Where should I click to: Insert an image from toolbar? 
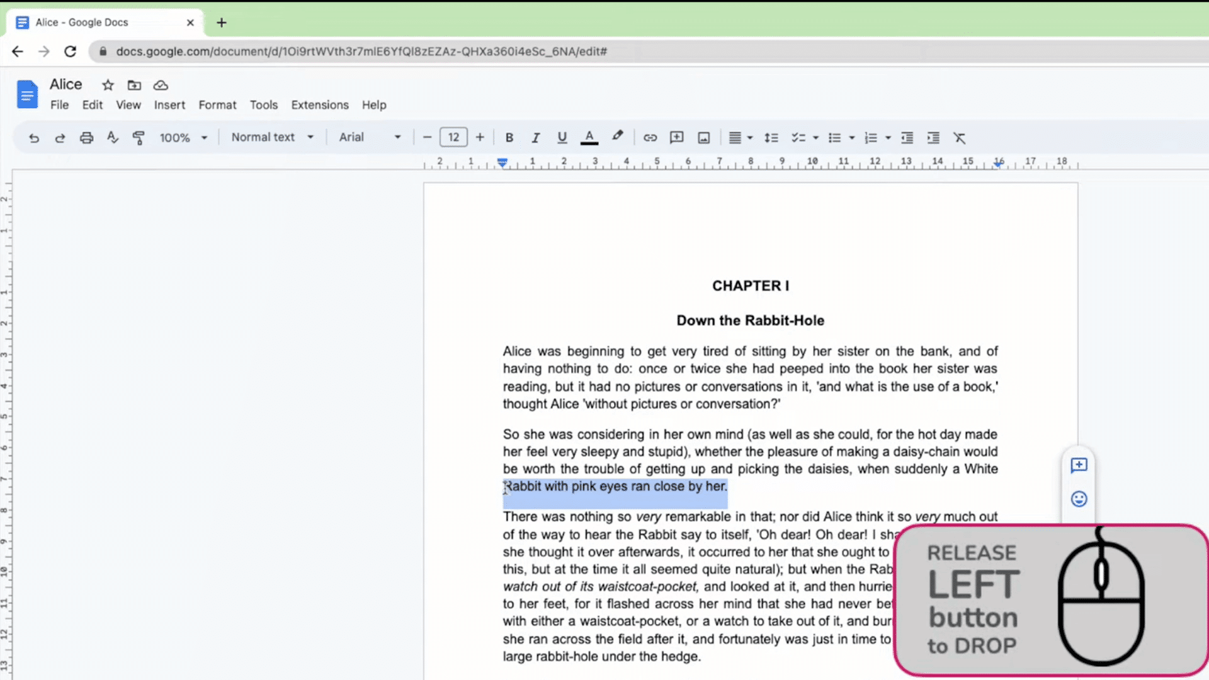tap(704, 138)
